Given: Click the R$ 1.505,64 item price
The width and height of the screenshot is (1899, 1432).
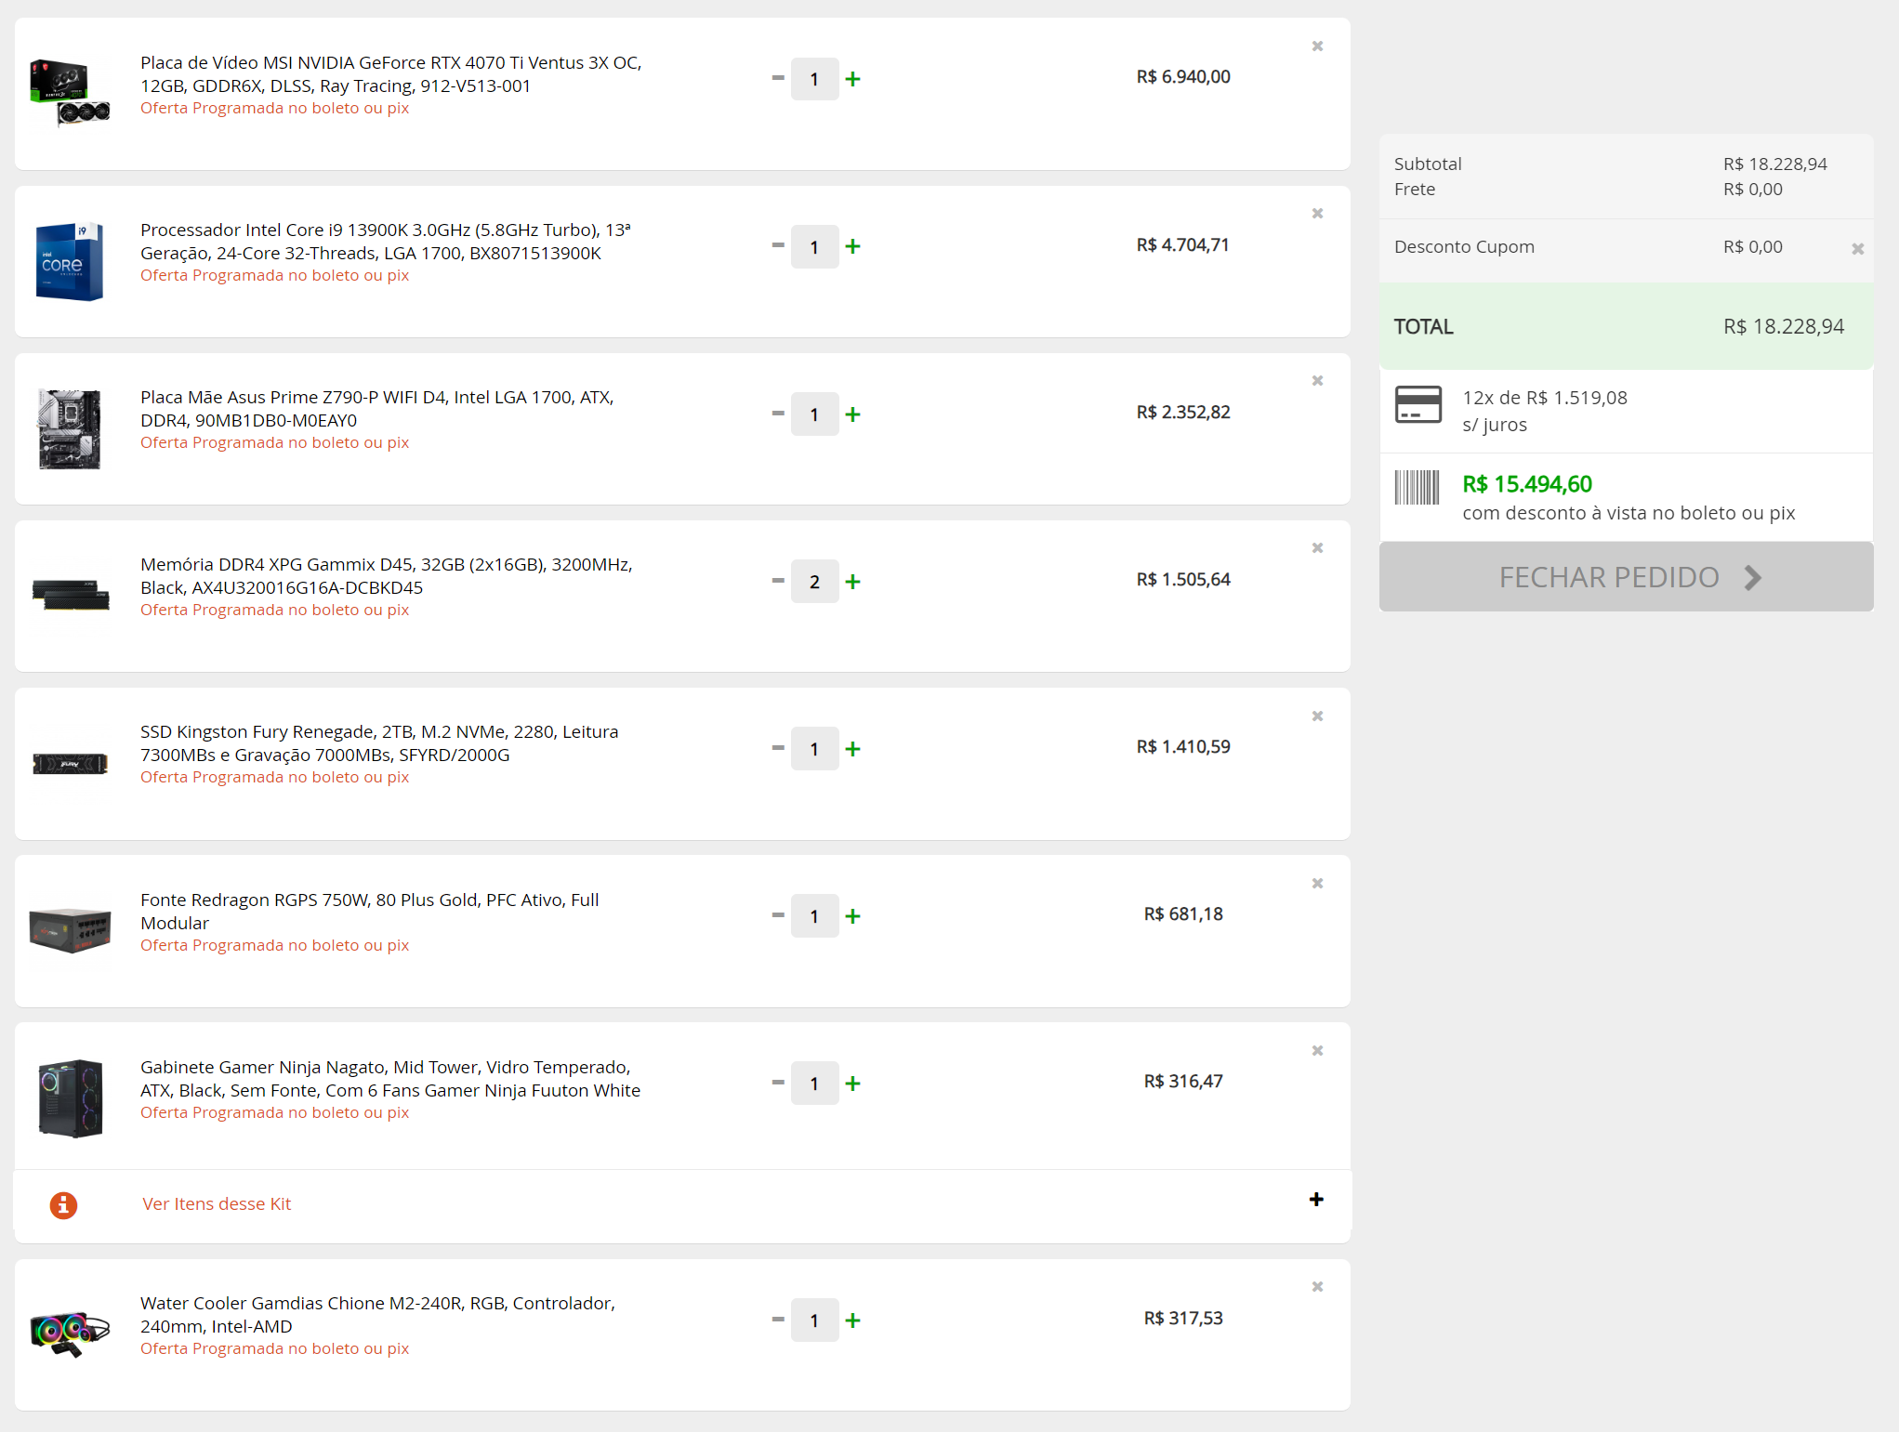Looking at the screenshot, I should (1183, 580).
